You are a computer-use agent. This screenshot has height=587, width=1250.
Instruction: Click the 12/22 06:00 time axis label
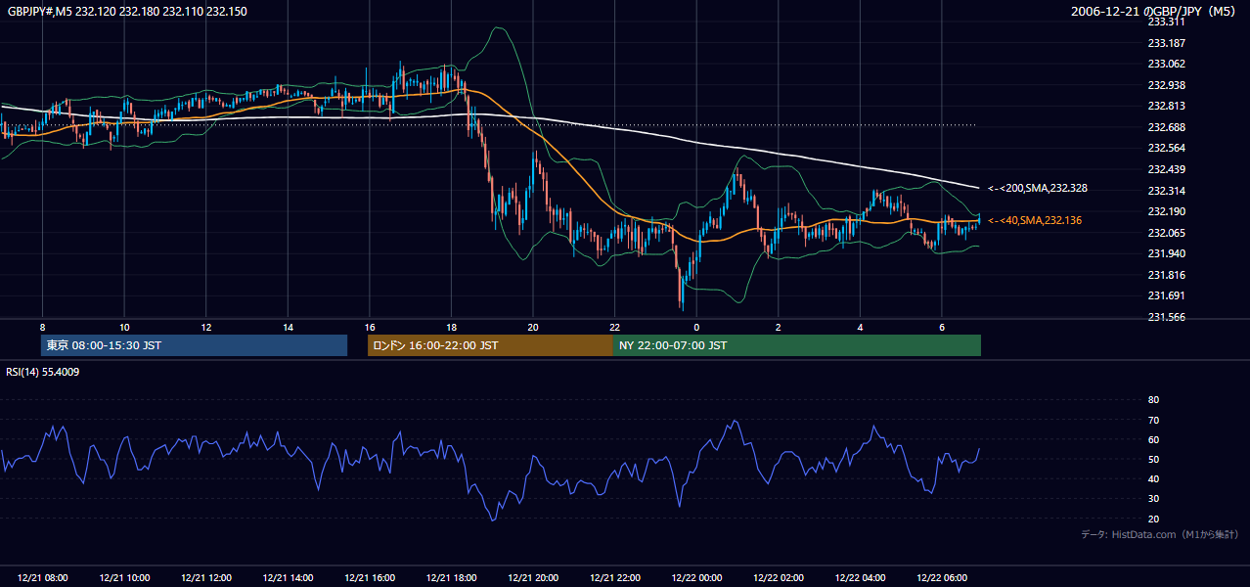click(942, 578)
